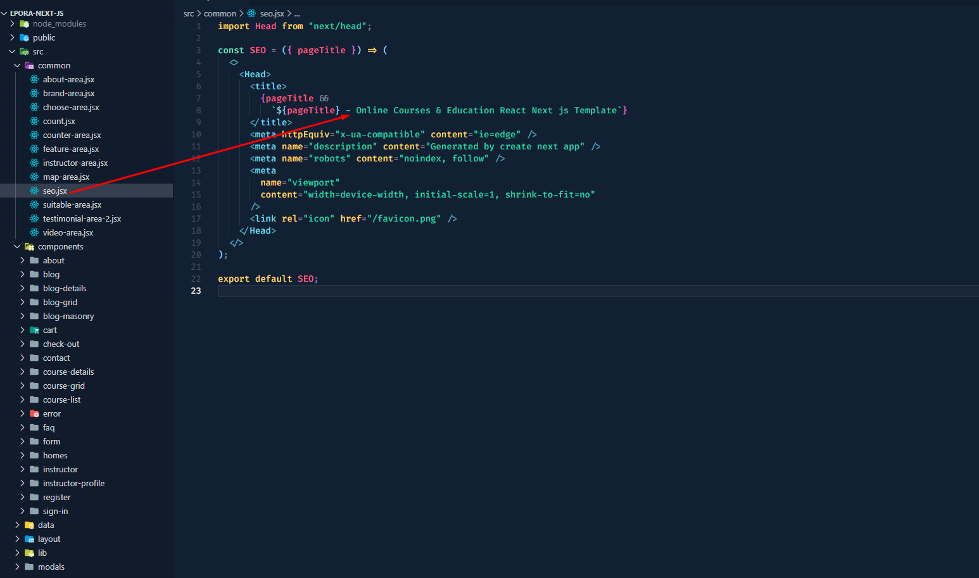The height and width of the screenshot is (578, 979).
Task: Select map-area.jsx in the explorer
Action: pos(66,177)
